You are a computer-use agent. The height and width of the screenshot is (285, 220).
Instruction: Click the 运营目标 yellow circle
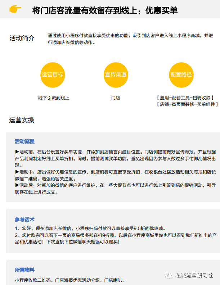[53, 75]
